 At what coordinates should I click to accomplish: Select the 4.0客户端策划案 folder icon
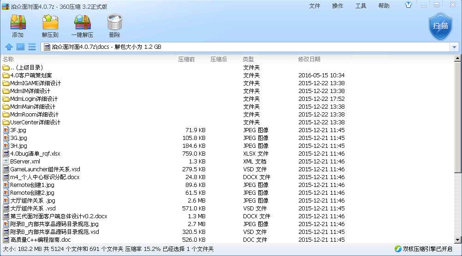pyautogui.click(x=6, y=76)
